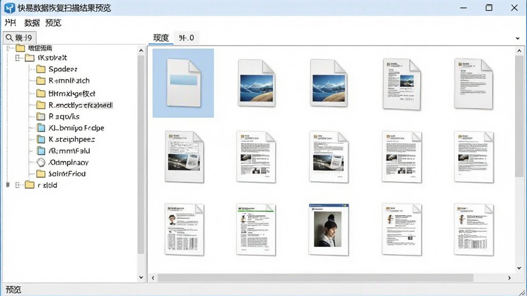The image size is (527, 296).
Task: Select the blank highlighted file thumbnail
Action: (x=183, y=83)
